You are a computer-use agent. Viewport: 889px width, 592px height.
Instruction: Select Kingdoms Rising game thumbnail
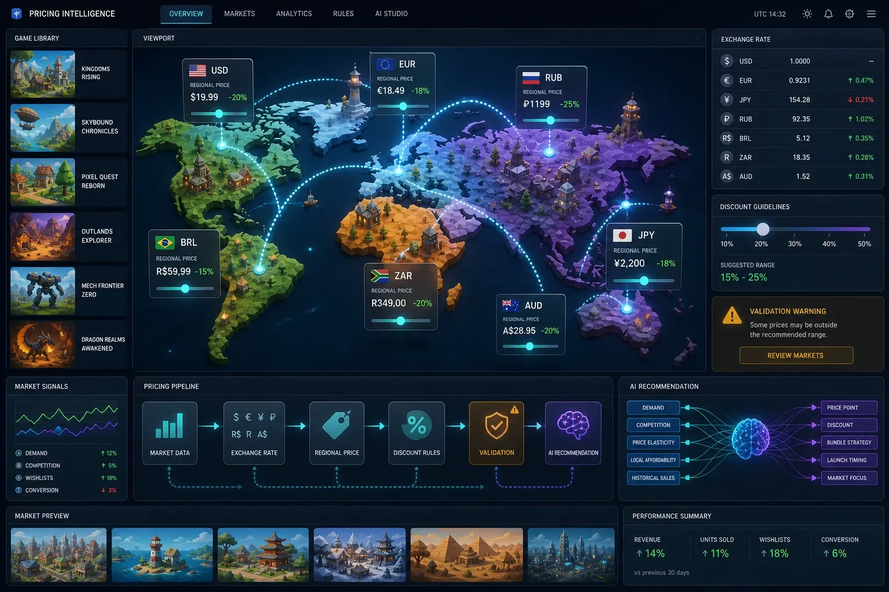click(x=43, y=74)
